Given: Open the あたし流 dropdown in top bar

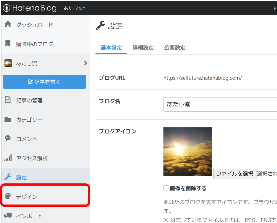Looking at the screenshot, I should (74, 8).
